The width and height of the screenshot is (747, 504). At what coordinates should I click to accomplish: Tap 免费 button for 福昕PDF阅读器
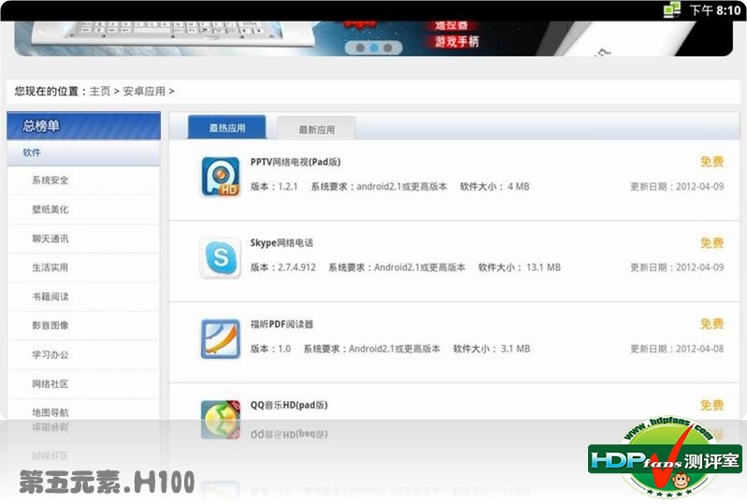(711, 324)
